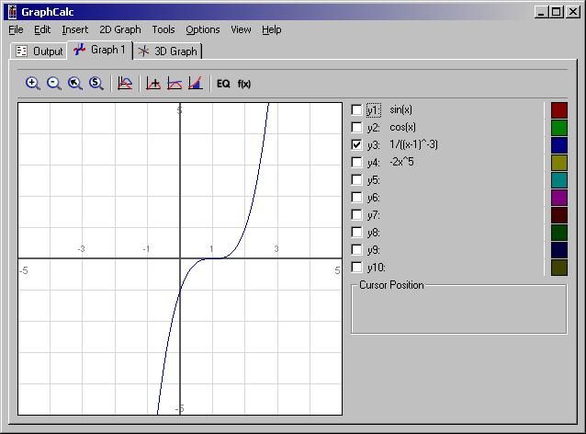Enable the y4 -2x^5 checkbox
The width and height of the screenshot is (586, 434).
357,163
